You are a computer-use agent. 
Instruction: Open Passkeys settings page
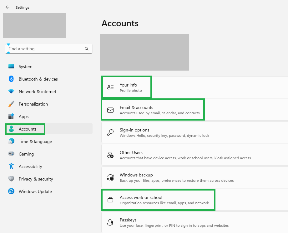click(x=195, y=222)
